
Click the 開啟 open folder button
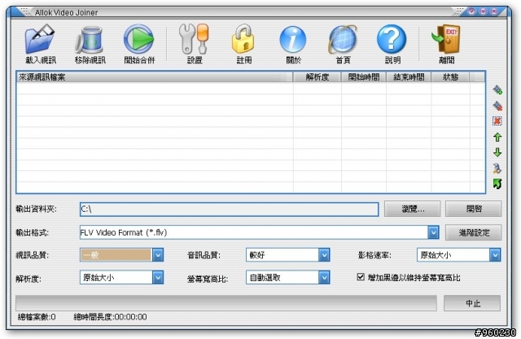[x=474, y=209]
